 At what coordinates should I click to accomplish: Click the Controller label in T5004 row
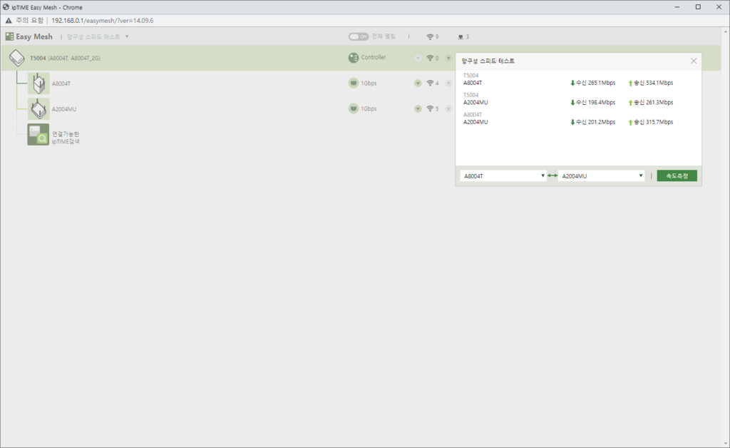(x=374, y=57)
